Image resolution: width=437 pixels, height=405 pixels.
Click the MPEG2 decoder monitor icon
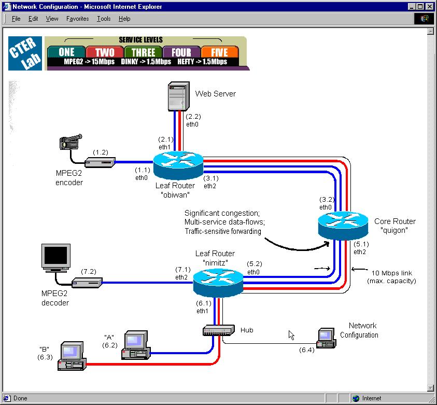click(x=56, y=257)
